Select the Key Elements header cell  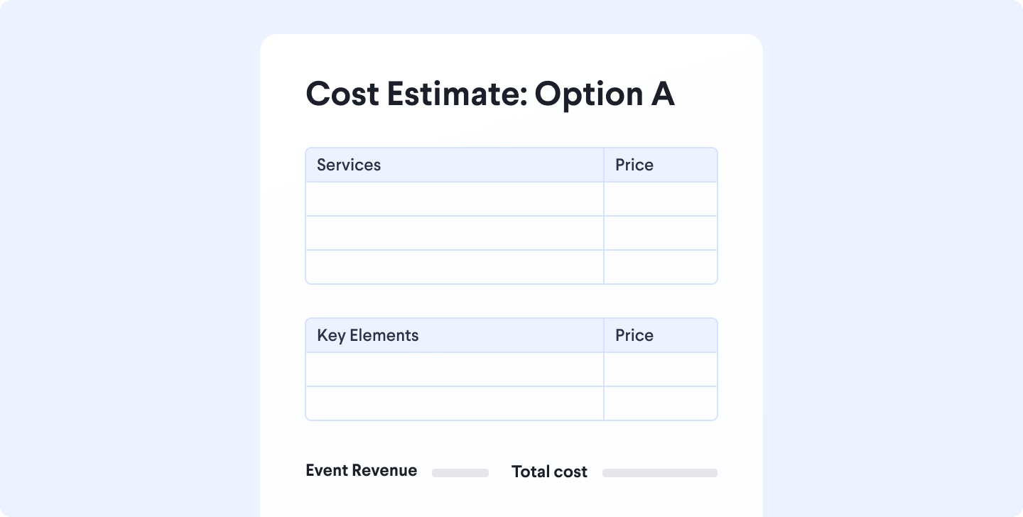click(x=455, y=335)
